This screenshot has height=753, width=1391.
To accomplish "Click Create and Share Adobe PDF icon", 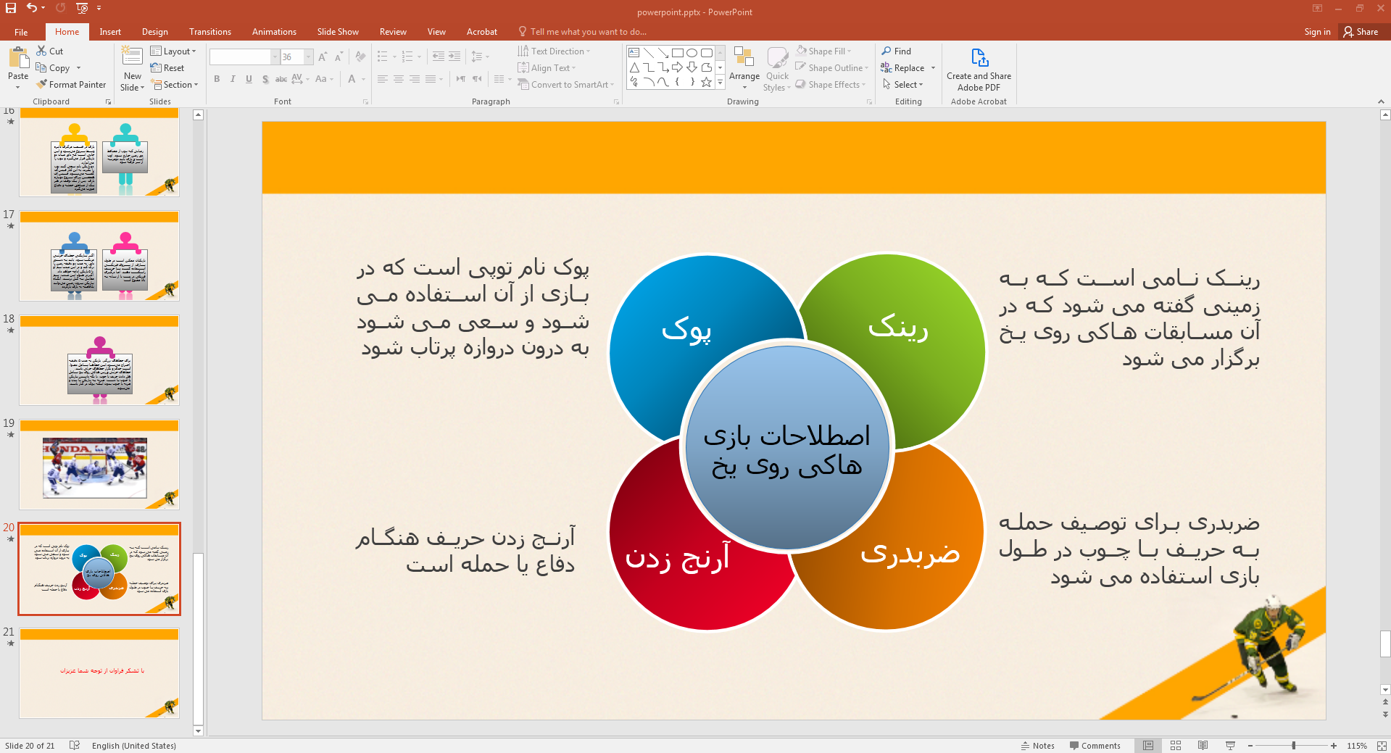I will click(x=979, y=57).
